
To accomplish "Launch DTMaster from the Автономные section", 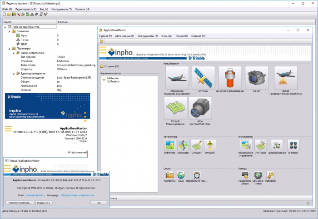I will point(197,145).
